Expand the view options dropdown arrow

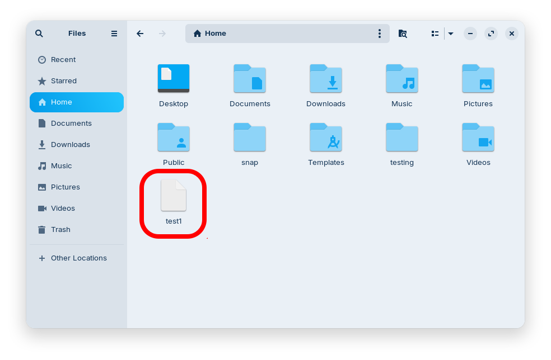coord(451,34)
